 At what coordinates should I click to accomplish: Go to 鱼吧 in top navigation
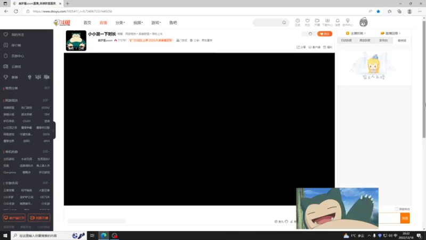tap(173, 22)
